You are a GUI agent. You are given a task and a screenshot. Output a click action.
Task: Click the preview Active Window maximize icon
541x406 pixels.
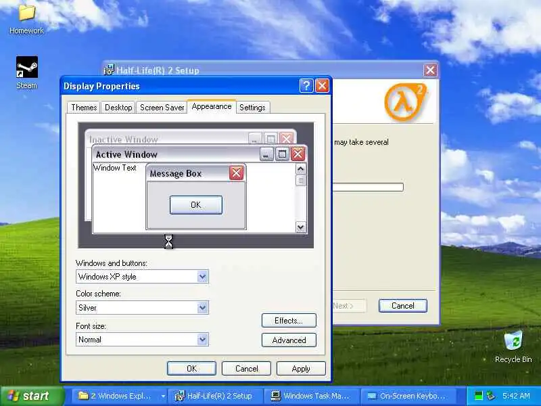coord(282,154)
